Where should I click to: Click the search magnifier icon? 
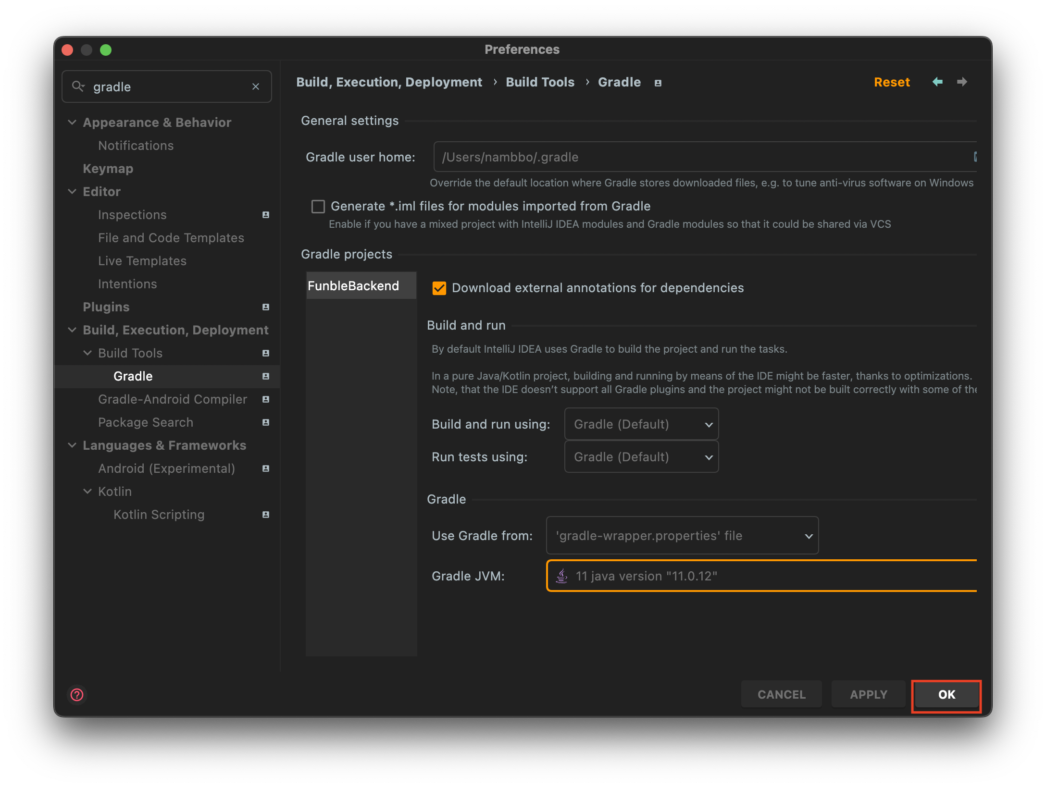(78, 86)
